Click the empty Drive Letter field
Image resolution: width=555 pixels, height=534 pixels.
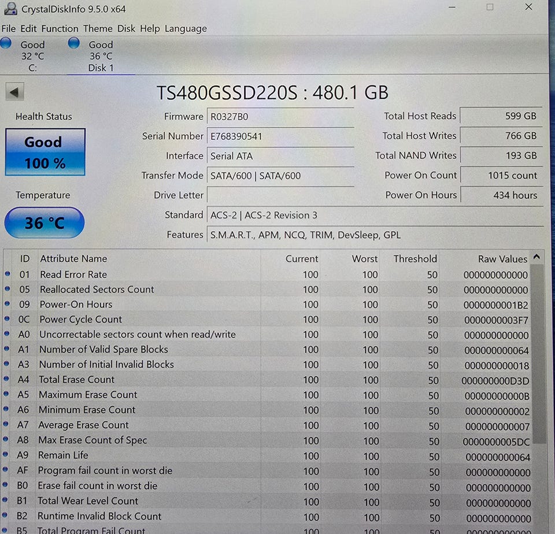tap(280, 195)
